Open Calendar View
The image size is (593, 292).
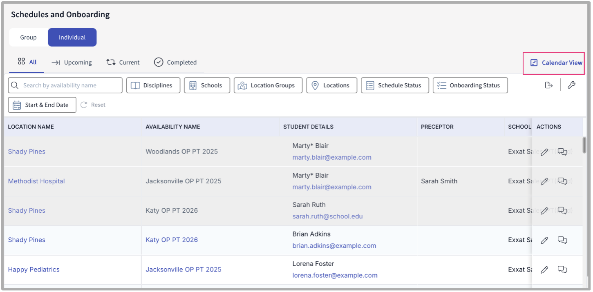point(556,63)
